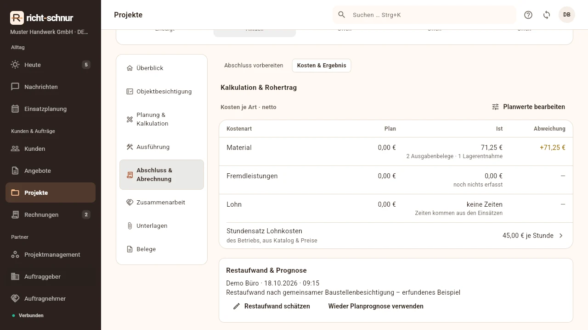Click the Fremdleistungen row label

pos(252,176)
